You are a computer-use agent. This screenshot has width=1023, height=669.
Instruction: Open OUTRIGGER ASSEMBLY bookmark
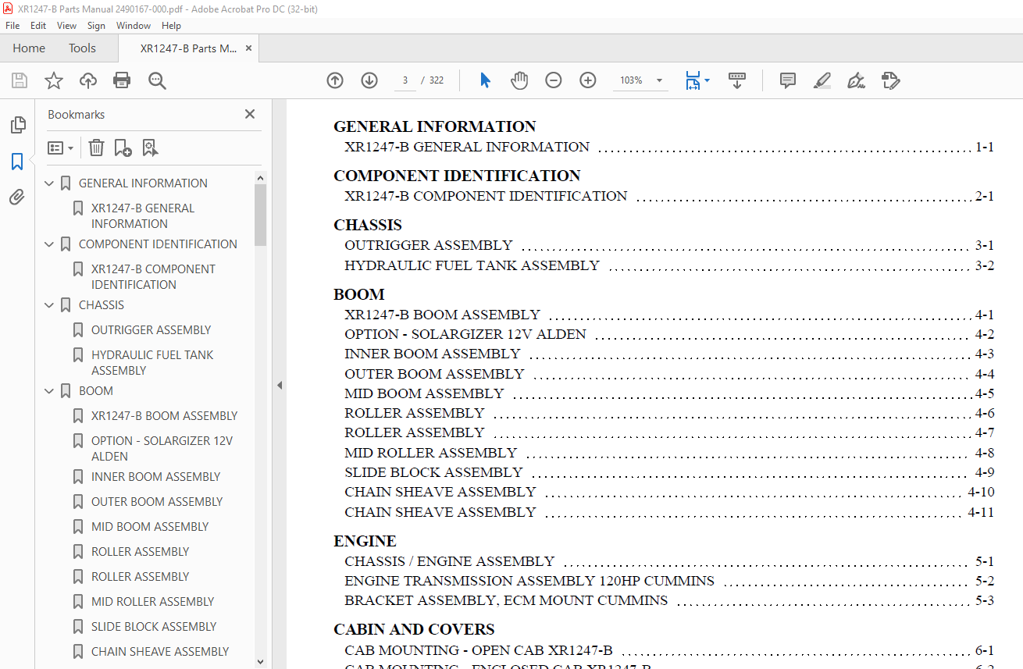coord(151,330)
